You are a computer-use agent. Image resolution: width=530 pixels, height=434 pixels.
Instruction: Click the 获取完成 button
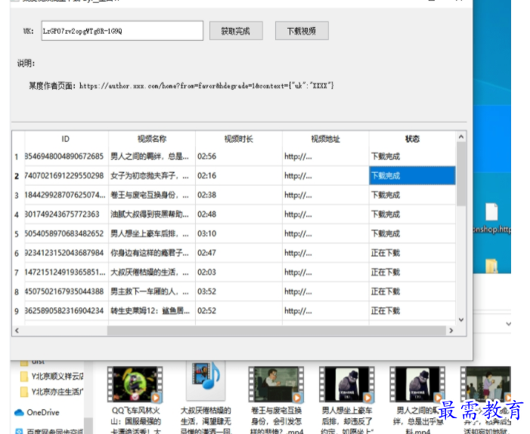[236, 31]
